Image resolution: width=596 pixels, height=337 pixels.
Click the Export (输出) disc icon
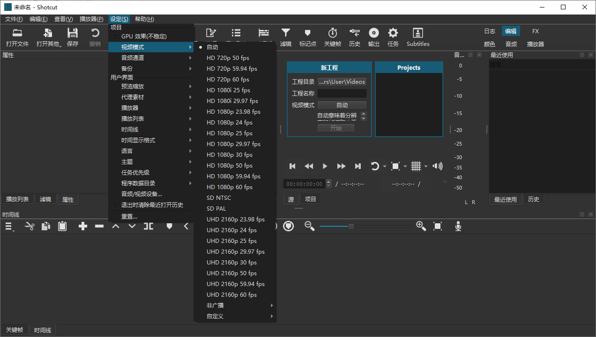point(373,33)
